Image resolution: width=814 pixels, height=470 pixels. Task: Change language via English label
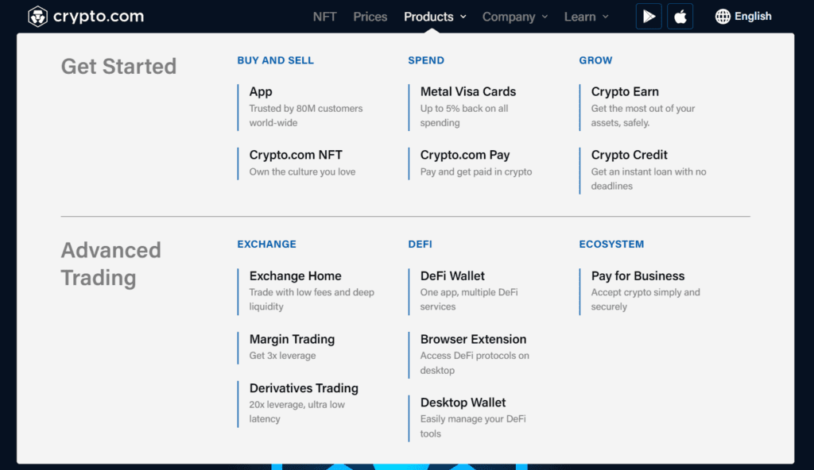[x=753, y=17]
